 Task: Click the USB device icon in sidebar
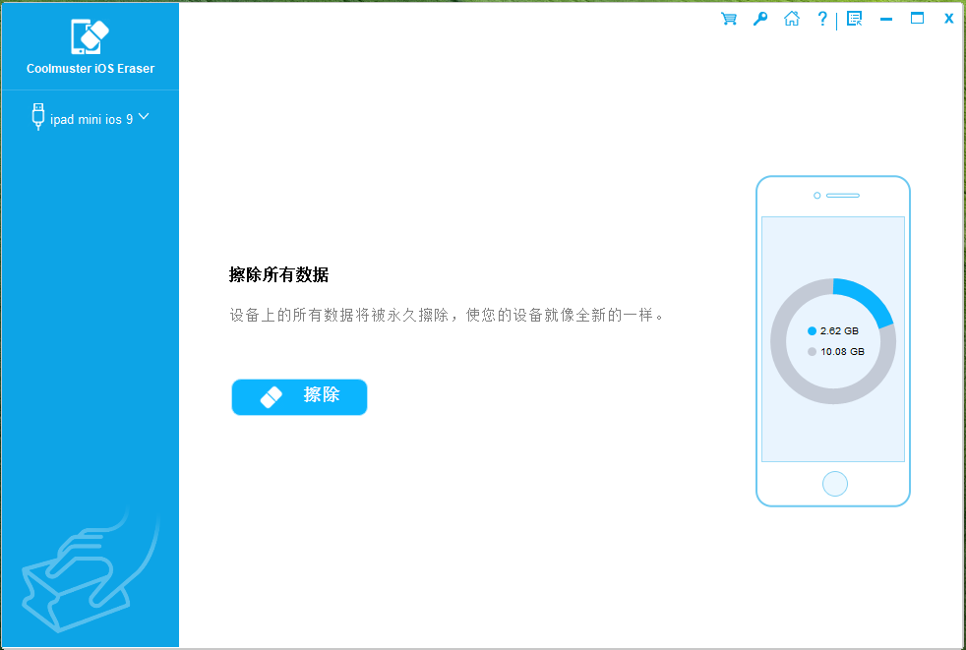tap(38, 116)
